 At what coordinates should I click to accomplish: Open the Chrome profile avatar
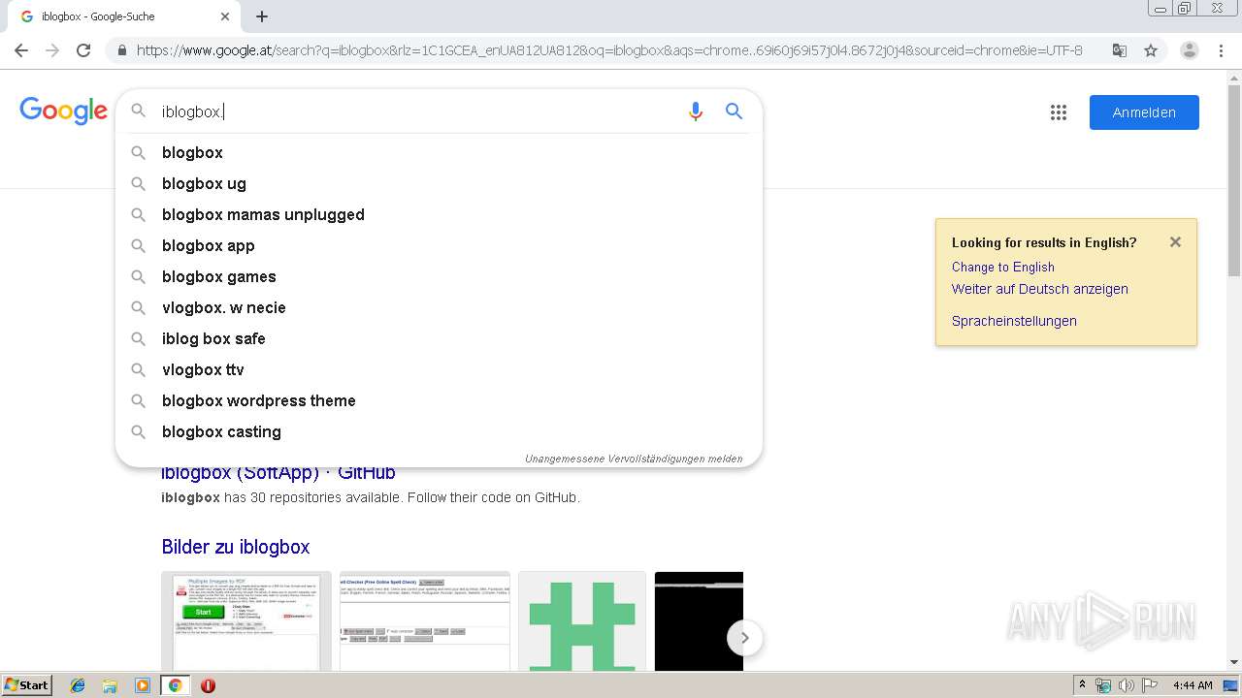1189,50
